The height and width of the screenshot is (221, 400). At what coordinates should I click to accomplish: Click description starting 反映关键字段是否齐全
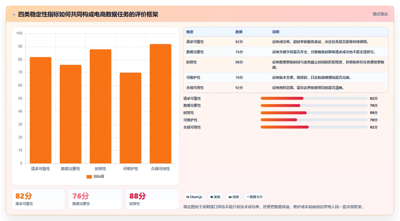[324, 52]
